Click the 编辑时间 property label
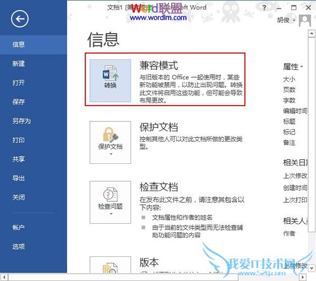This screenshot has height=281, width=316. [295, 111]
